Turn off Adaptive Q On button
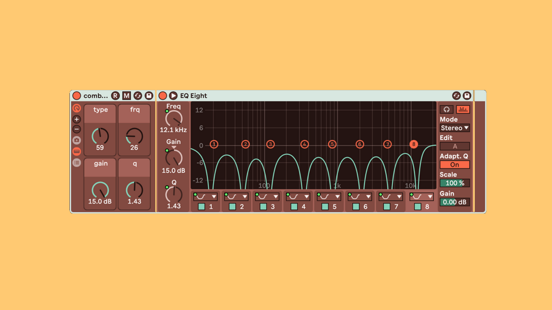The image size is (552, 310). point(455,165)
